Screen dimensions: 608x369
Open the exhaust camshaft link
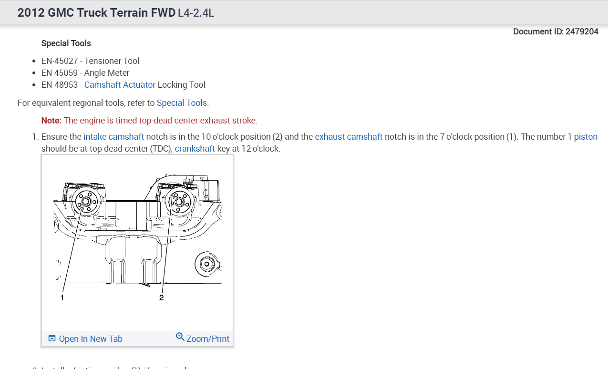pyautogui.click(x=349, y=137)
